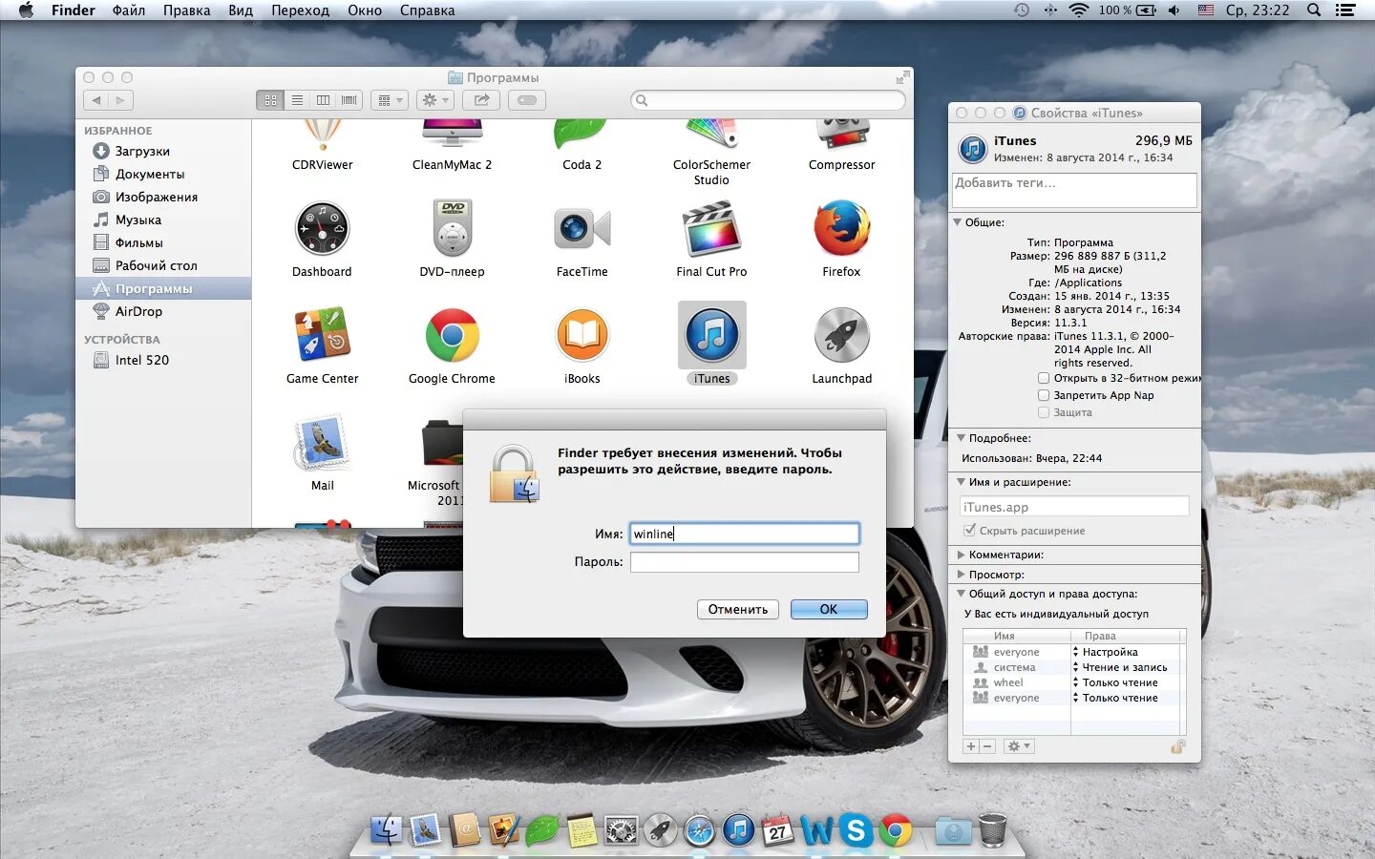Screen dimensions: 1375x859
Task: Add a permissions entry with plus button
Action: [971, 746]
